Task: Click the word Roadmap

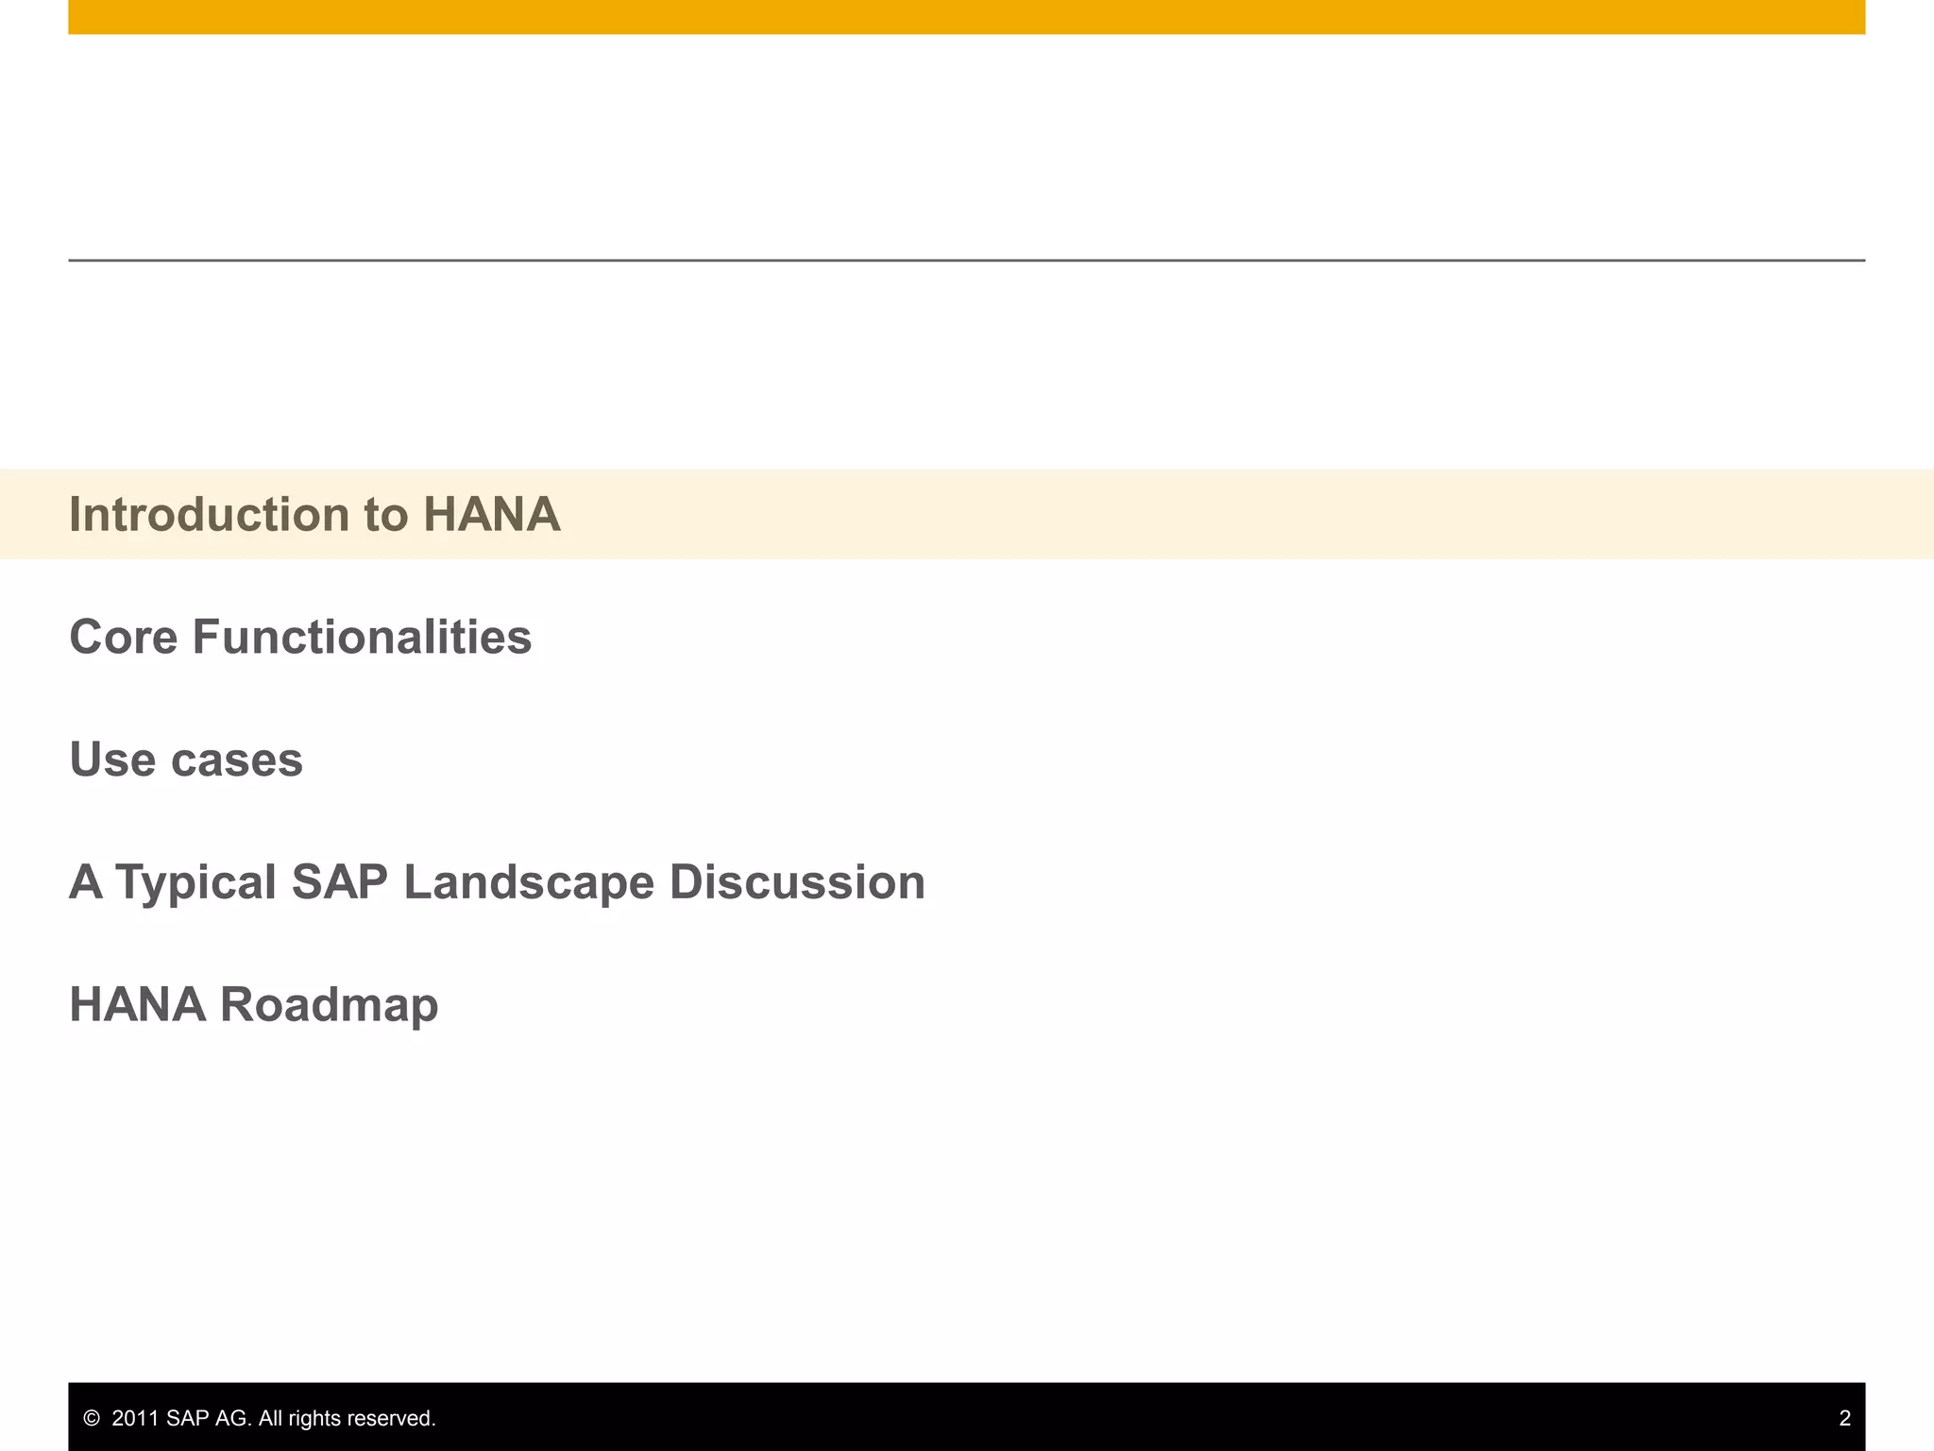Action: [x=329, y=1004]
